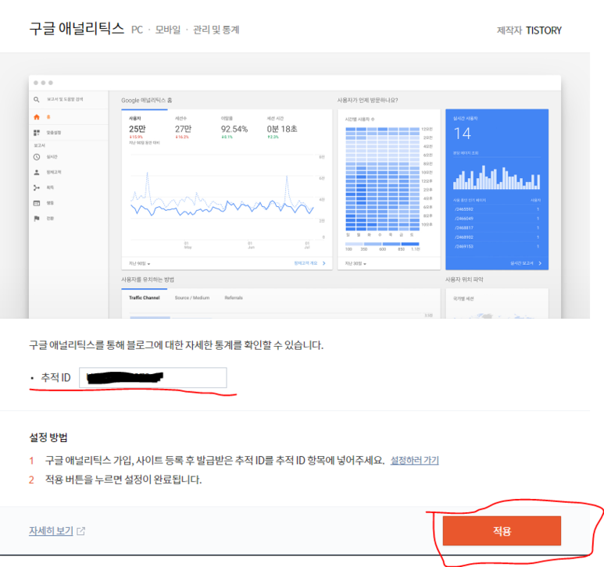Image resolution: width=604 pixels, height=567 pixels.
Task: Open the 설정하러 가기 link
Action: (x=414, y=460)
